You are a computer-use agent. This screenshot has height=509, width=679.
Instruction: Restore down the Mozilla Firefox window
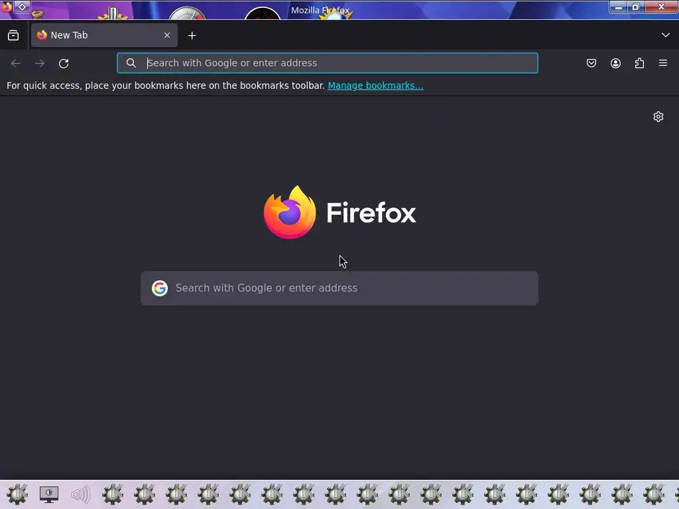[x=636, y=7]
